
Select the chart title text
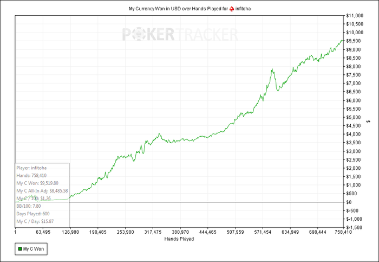pyautogui.click(x=190, y=9)
